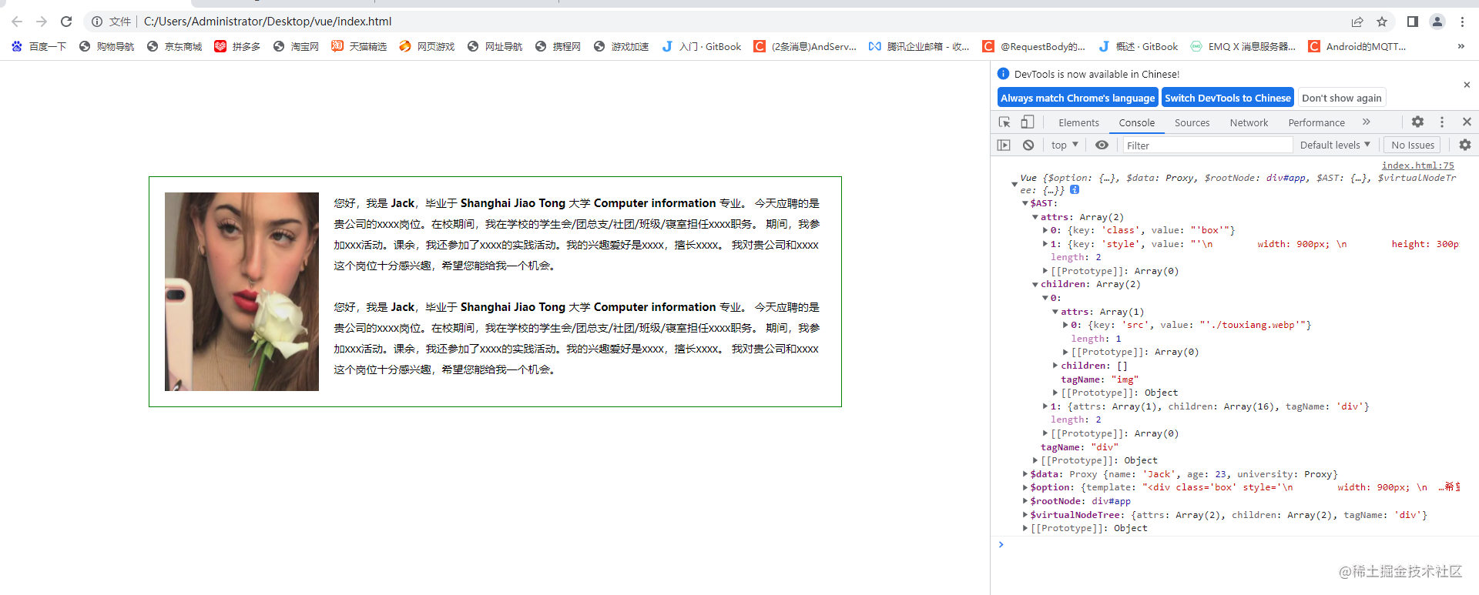Dismiss the DevTools language notification
Viewport: 1479px width, 595px height.
(x=1467, y=85)
